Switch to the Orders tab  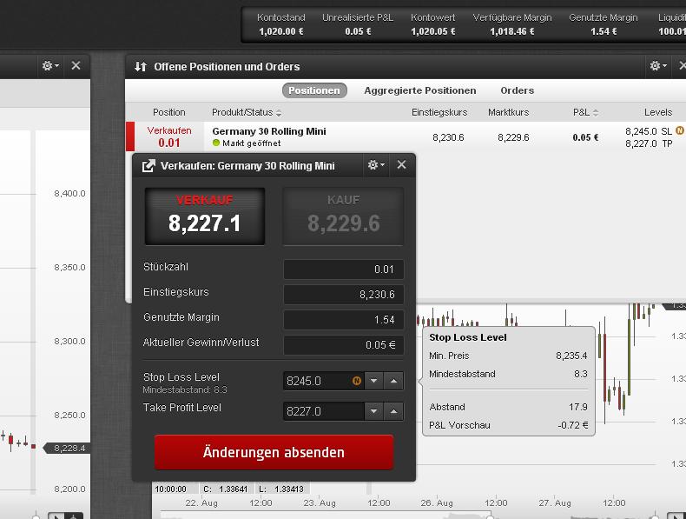tap(517, 90)
